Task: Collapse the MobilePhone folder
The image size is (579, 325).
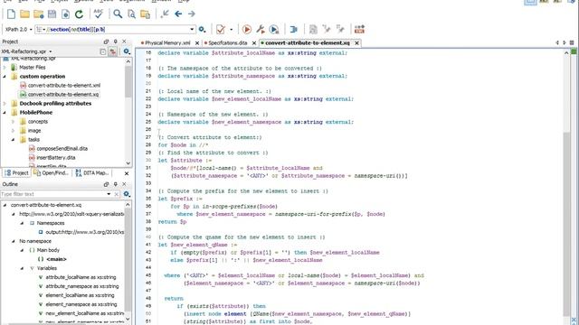Action: tap(5, 112)
